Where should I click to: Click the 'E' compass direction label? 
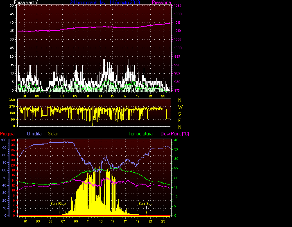(x=179, y=121)
